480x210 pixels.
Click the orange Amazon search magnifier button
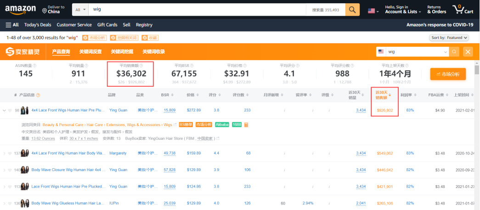pos(352,10)
